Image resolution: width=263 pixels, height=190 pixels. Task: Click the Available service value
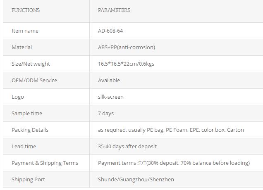pyautogui.click(x=109, y=81)
